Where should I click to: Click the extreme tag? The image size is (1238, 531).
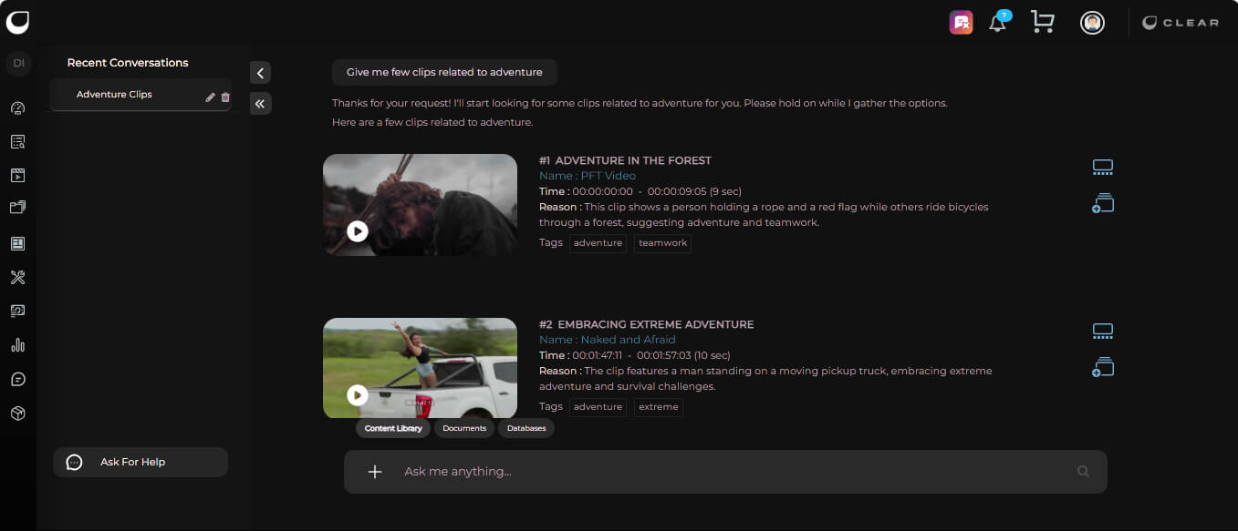(659, 407)
